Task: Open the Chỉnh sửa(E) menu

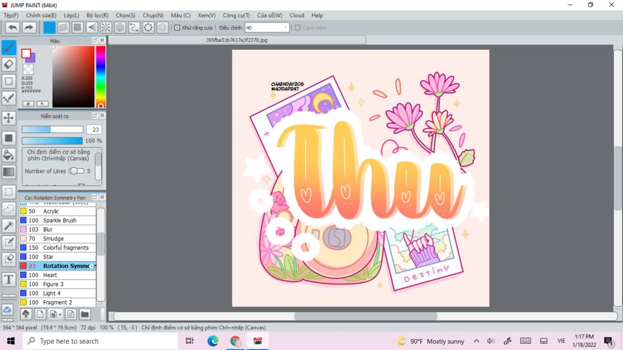Action: coord(41,15)
